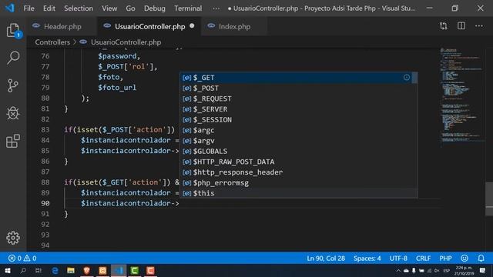Image resolution: width=493 pixels, height=277 pixels.
Task: Open the Debug menu
Action: point(154,8)
